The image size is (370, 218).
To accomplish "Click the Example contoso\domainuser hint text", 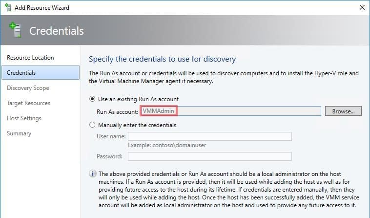I will click(167, 145).
